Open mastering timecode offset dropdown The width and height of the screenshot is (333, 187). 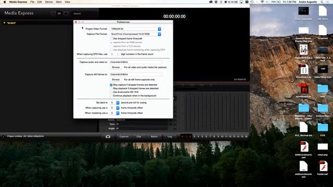[114, 113]
